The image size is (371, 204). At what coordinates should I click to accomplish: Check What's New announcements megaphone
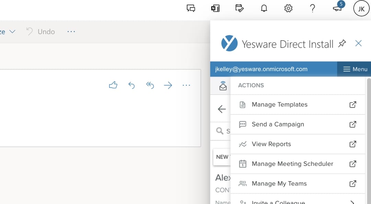point(337,8)
